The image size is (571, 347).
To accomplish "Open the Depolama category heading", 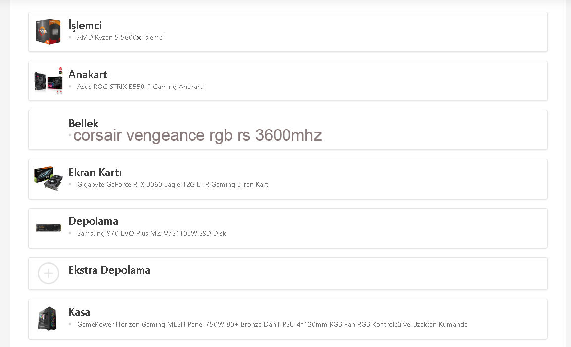I will click(93, 221).
